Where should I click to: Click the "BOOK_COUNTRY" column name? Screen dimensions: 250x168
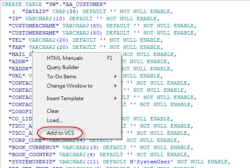click(32, 155)
